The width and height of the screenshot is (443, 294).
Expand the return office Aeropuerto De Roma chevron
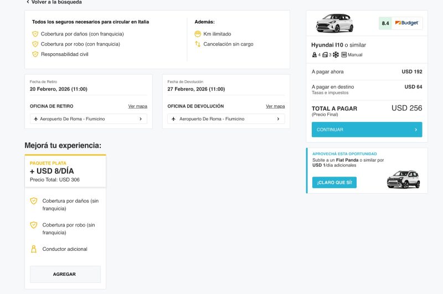[x=278, y=119]
